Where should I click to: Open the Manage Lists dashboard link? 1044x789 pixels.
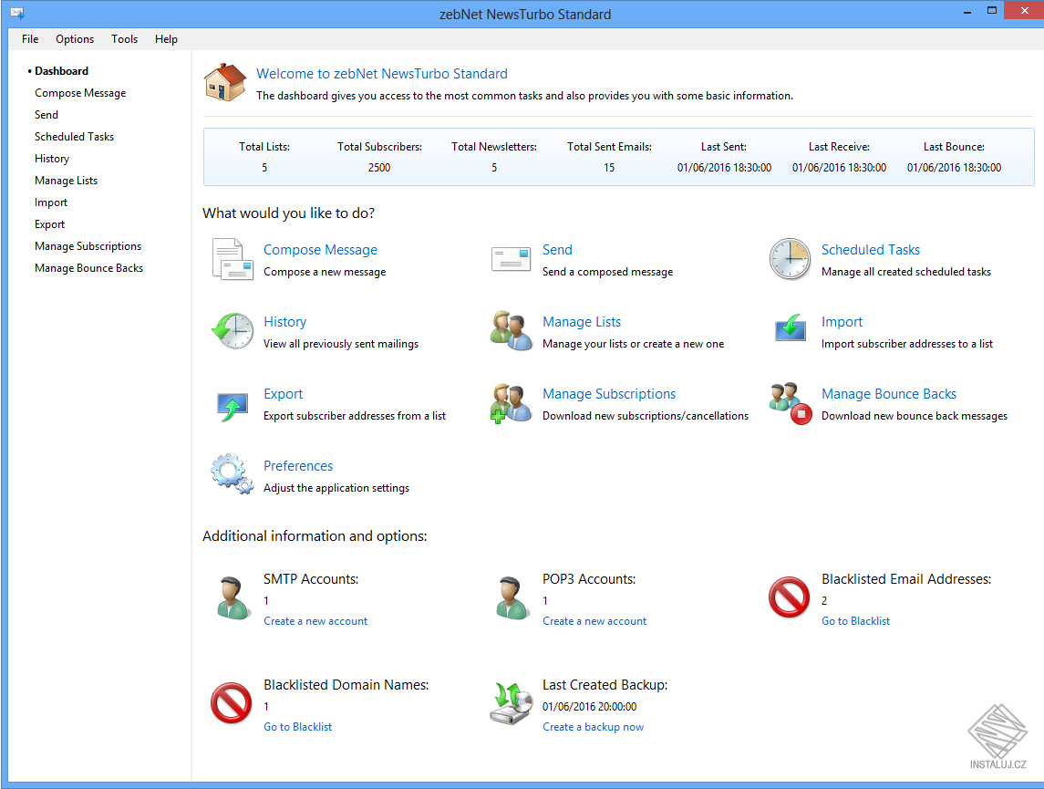(x=581, y=322)
